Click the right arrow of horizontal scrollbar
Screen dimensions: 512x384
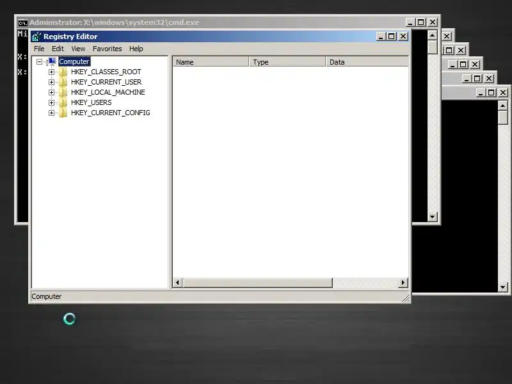pos(403,283)
